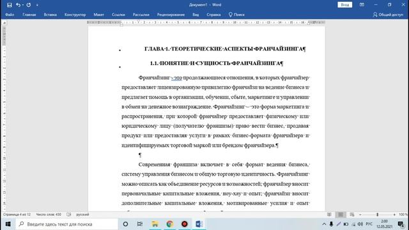Image resolution: width=409 pixels, height=230 pixels.
Task: Switch to the Главная tab
Action: 29,15
